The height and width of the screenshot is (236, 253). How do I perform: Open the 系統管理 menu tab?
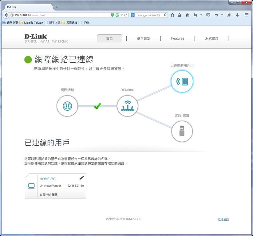[212, 38]
